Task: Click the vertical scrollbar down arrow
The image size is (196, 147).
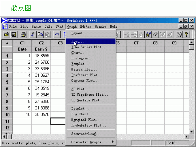Action: click(191, 131)
